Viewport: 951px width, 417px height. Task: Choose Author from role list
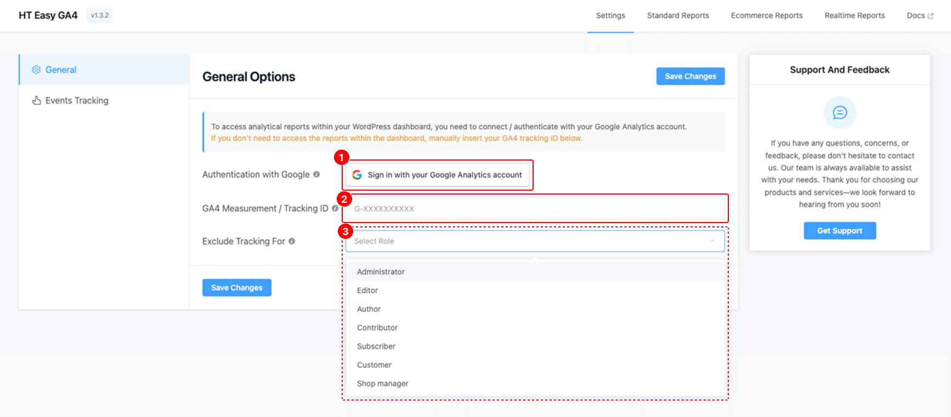tap(536, 309)
